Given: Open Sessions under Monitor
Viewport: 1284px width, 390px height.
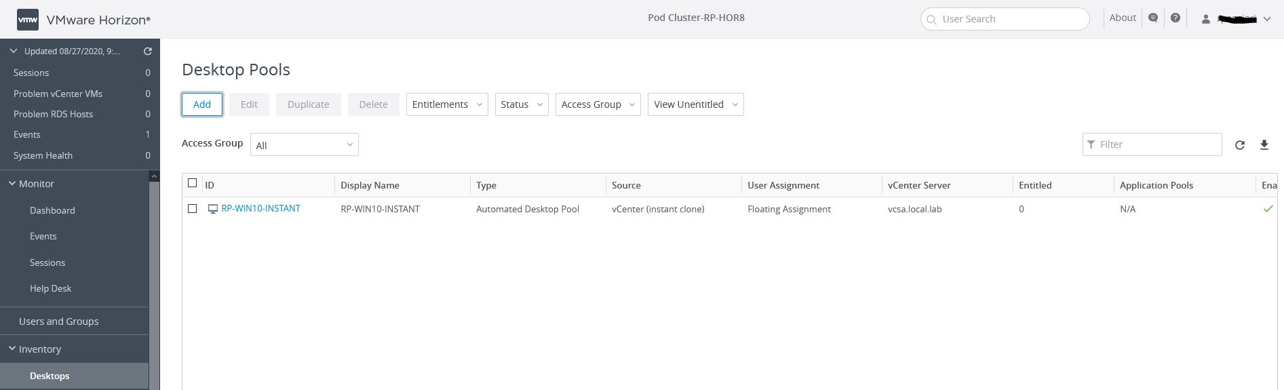Looking at the screenshot, I should click(47, 262).
